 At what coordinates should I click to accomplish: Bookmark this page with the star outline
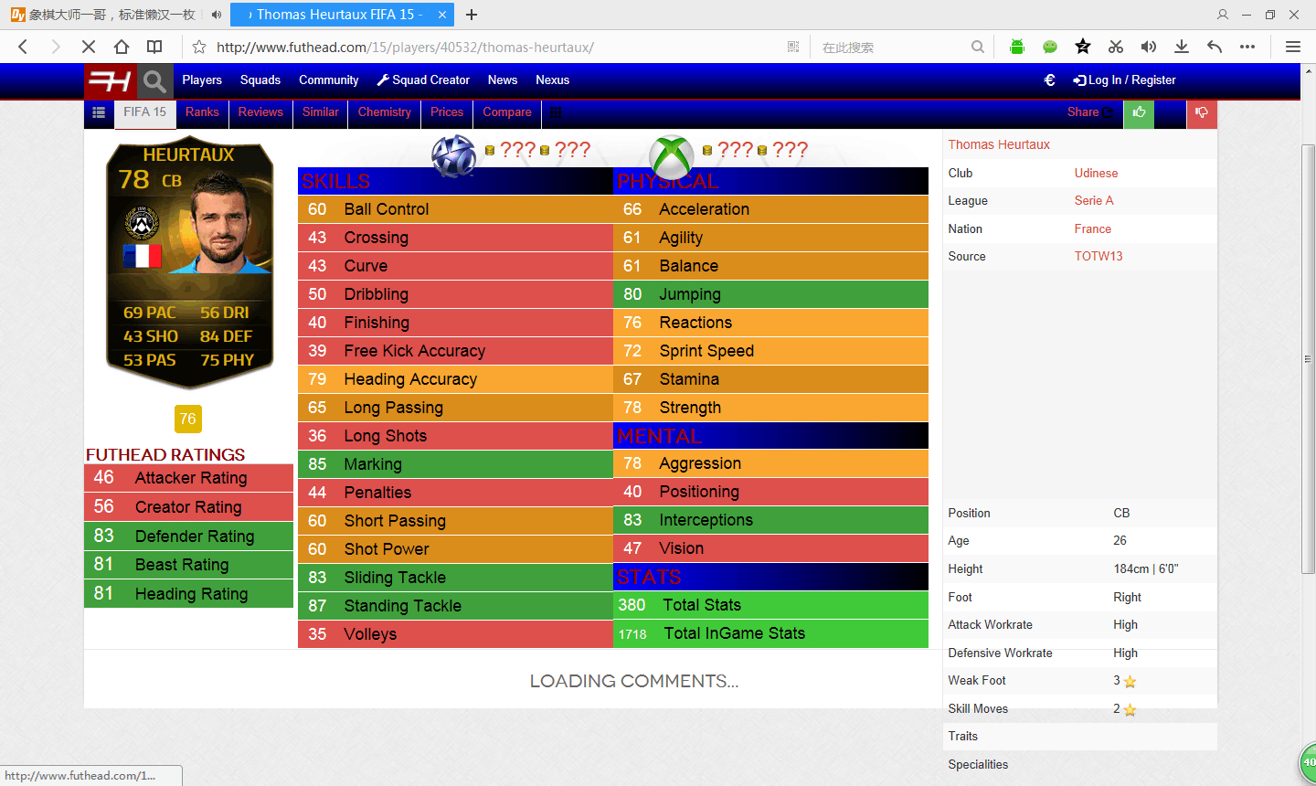point(198,47)
